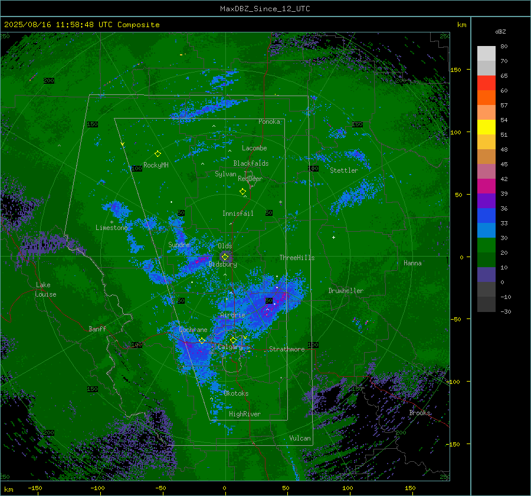Click the radar site diamond at Olds
The height and width of the screenshot is (496, 531).
point(225,257)
